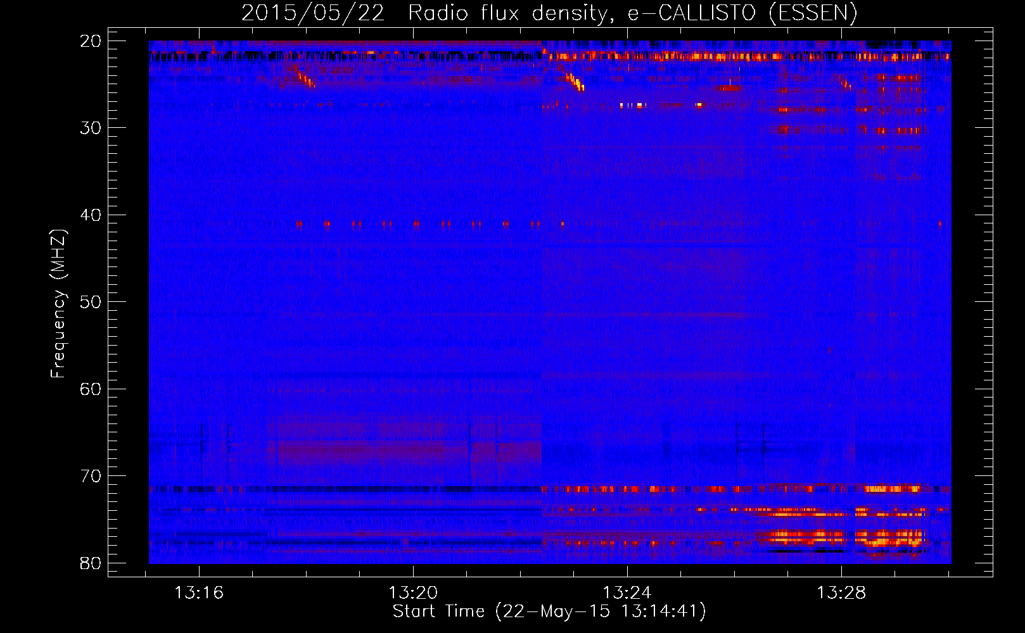Click the '80' frequency tick label

91,563
